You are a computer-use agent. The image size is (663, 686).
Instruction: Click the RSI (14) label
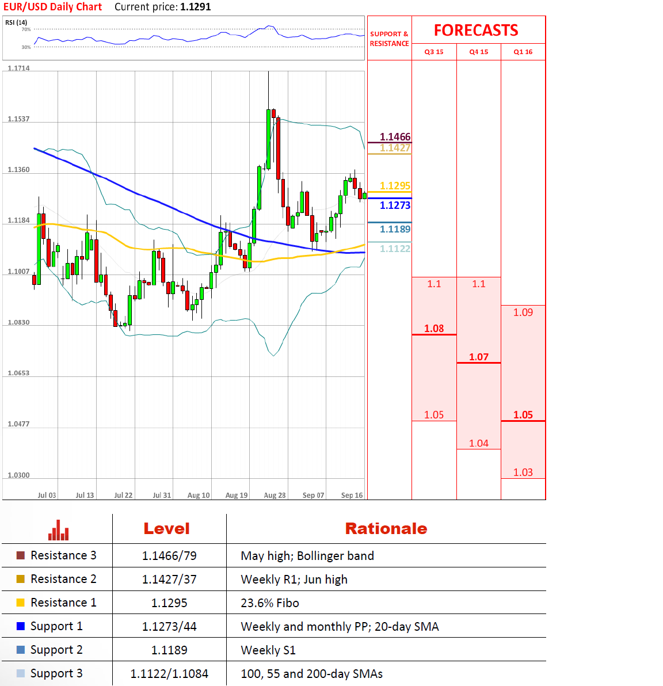point(16,22)
